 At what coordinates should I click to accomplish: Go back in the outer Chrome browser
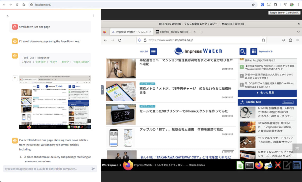(4, 5)
